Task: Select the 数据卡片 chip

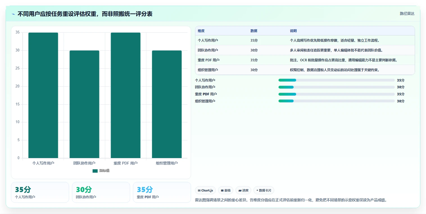Action: point(264,190)
